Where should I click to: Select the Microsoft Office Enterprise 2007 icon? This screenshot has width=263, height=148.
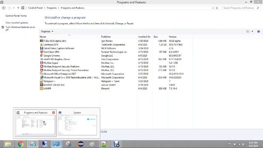42,74
